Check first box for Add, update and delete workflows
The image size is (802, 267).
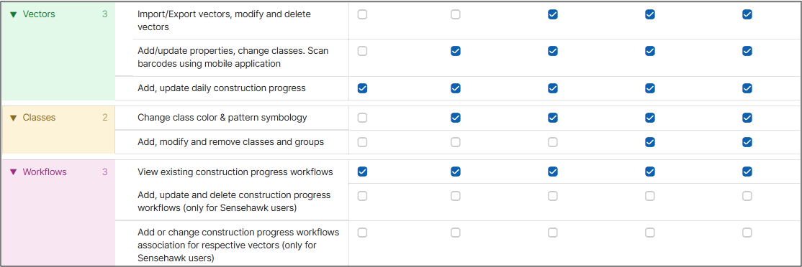point(362,196)
